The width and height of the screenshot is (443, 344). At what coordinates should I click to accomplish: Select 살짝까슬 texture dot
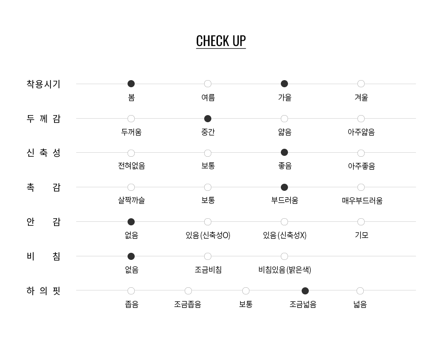(131, 187)
